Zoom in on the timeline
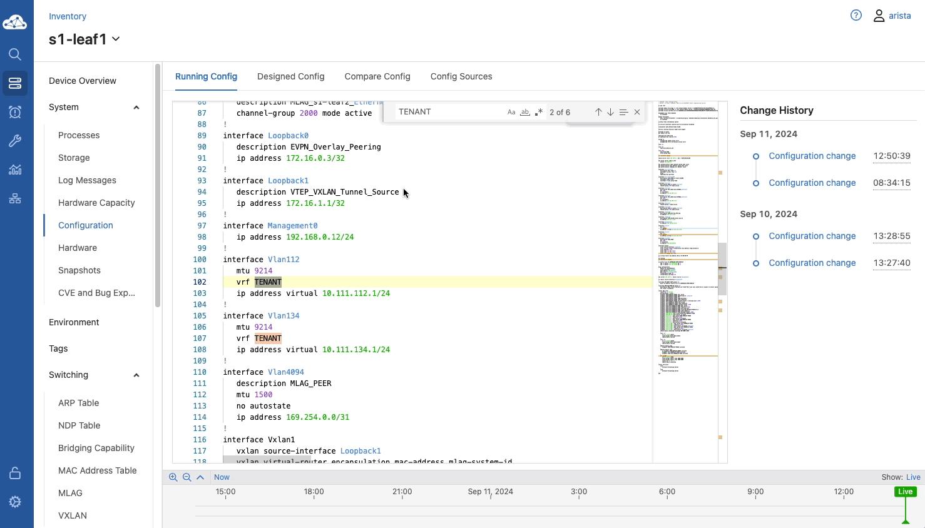The width and height of the screenshot is (925, 528). pos(173,477)
